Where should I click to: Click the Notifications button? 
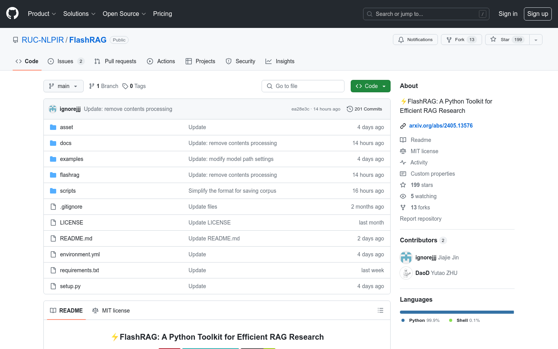(415, 40)
